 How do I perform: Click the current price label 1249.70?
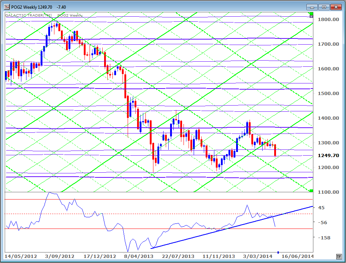pyautogui.click(x=328, y=155)
